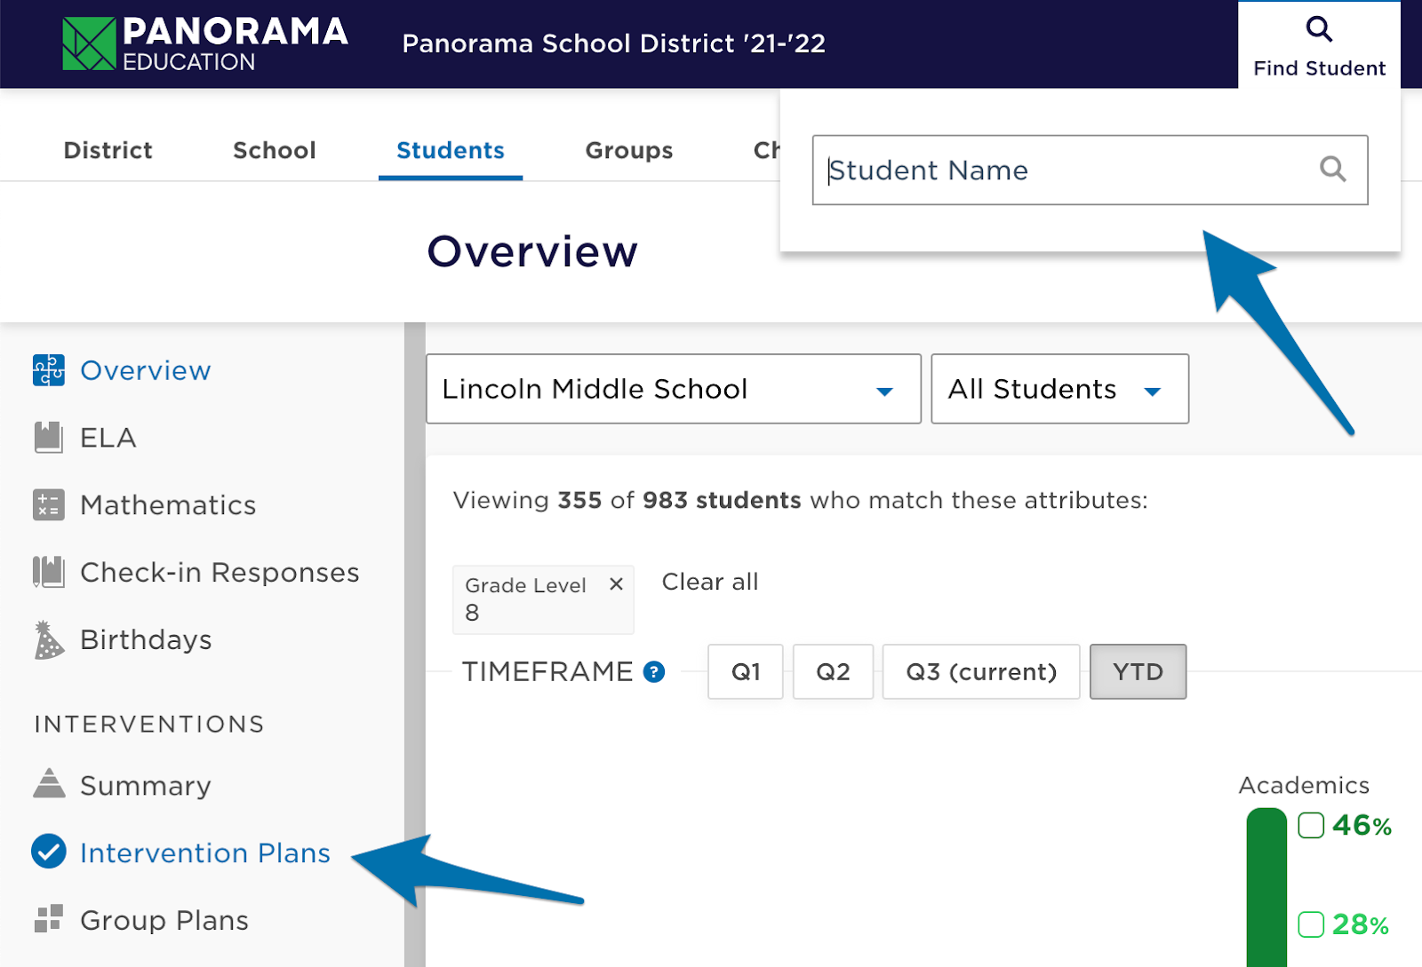The height and width of the screenshot is (967, 1422).
Task: Select the Q3 (current) timeframe button
Action: point(980,672)
